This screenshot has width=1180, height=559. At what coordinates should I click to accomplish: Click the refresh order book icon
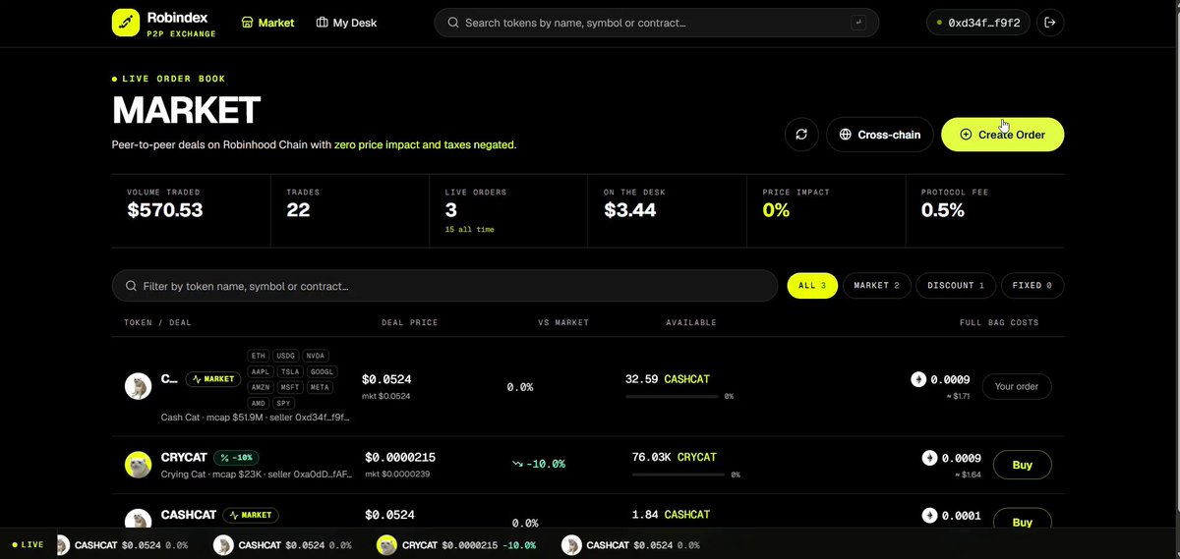click(x=801, y=135)
